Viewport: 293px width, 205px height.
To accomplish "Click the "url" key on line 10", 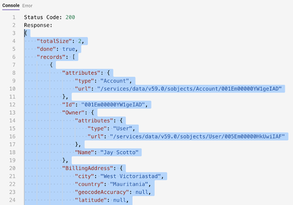I will (x=83, y=89).
